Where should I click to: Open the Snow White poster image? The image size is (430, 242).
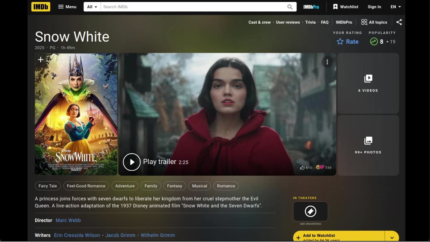pyautogui.click(x=76, y=114)
